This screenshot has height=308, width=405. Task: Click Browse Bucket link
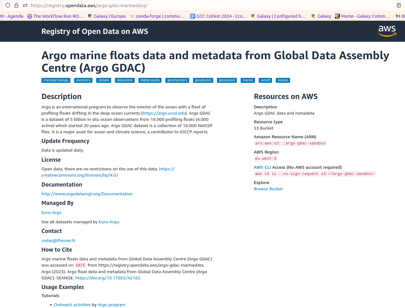coord(268,189)
